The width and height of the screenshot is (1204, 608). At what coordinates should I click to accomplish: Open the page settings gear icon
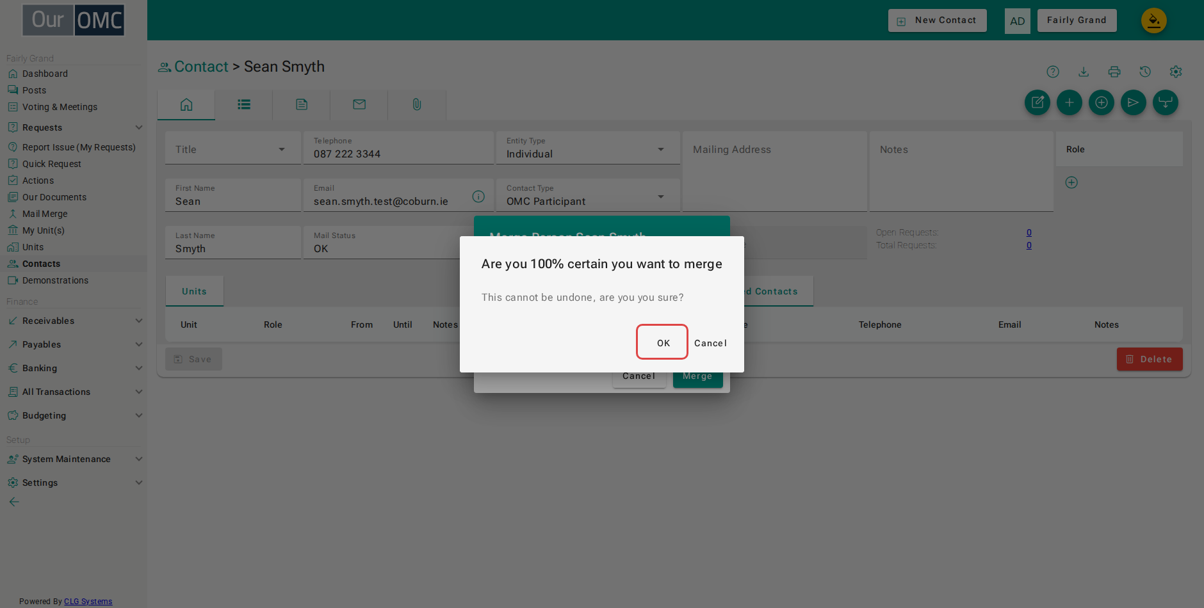1176,72
